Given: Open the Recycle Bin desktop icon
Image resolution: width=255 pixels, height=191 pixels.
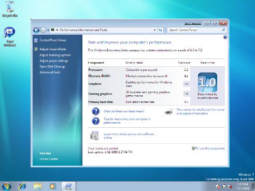Looking at the screenshot, I should [x=10, y=9].
